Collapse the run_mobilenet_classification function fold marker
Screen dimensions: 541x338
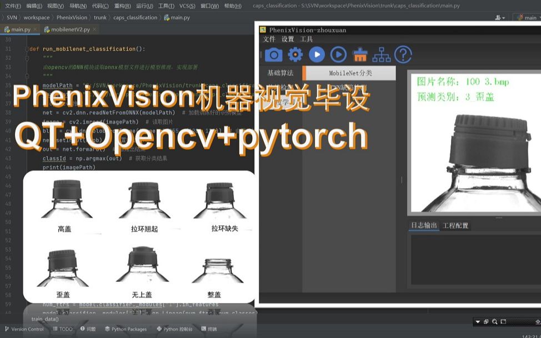pos(27,49)
